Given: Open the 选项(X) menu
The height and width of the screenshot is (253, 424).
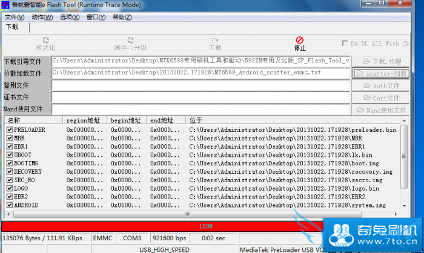Looking at the screenshot, I should pyautogui.click(x=70, y=18).
